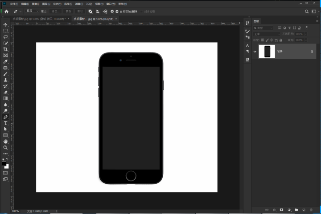Open the Brush Settings panel icon

247,31
